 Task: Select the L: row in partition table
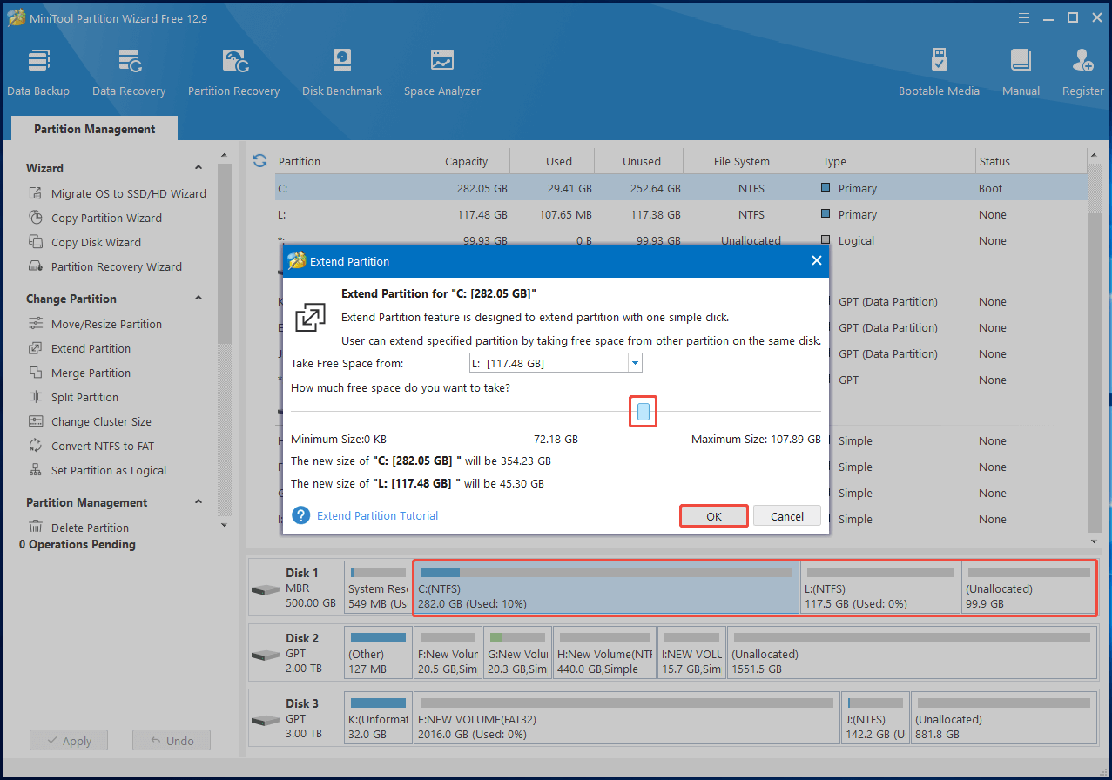click(x=680, y=214)
